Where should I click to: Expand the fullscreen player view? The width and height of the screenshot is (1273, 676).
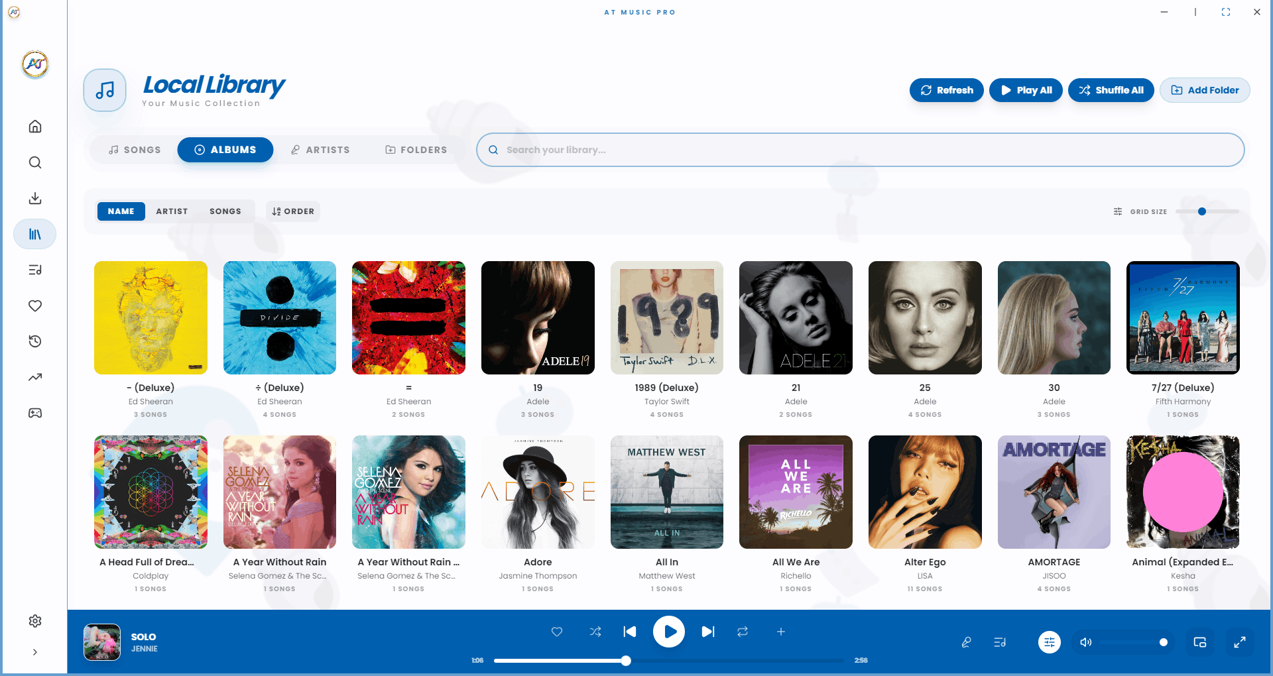tap(1239, 642)
